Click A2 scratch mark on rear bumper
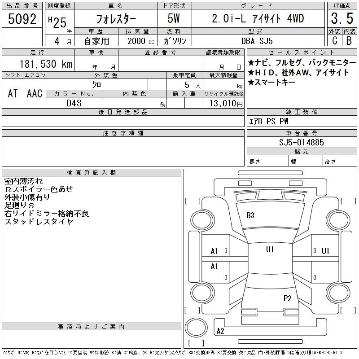Viewport: 359px width, 359px height. coord(220,331)
